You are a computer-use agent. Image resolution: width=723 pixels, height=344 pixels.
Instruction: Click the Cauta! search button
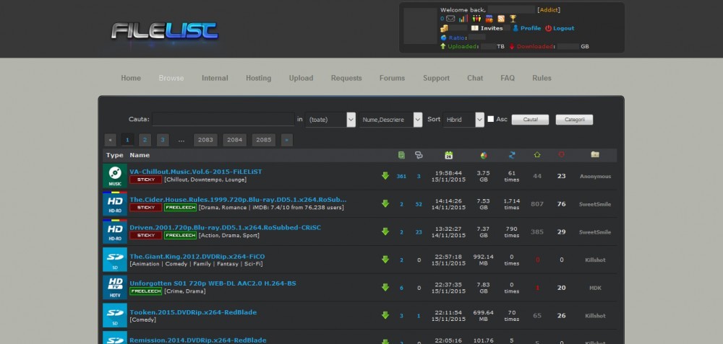point(530,120)
